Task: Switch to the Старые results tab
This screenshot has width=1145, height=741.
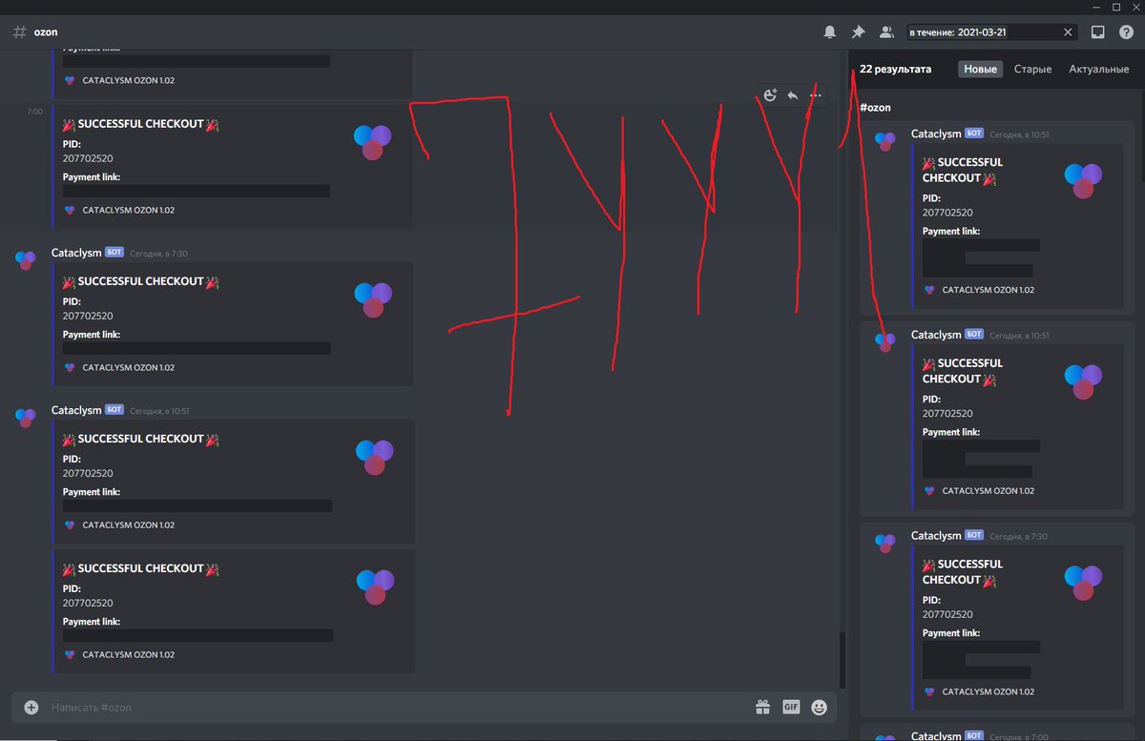Action: 1032,69
